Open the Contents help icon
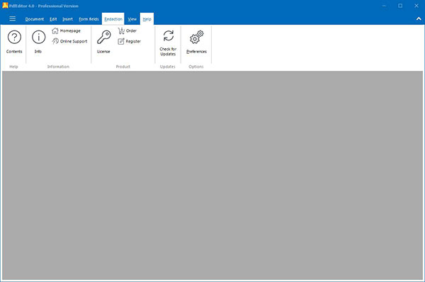Image resolution: width=425 pixels, height=282 pixels. (14, 37)
